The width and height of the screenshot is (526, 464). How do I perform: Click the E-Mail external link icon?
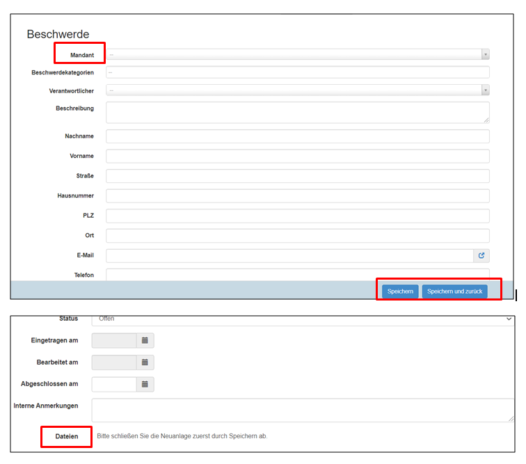click(481, 256)
